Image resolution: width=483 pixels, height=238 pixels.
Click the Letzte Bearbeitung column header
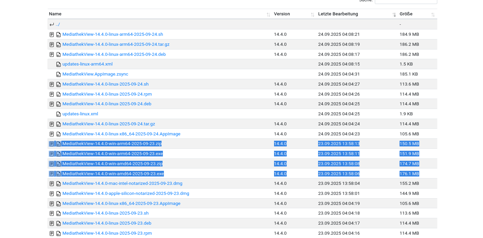[338, 14]
